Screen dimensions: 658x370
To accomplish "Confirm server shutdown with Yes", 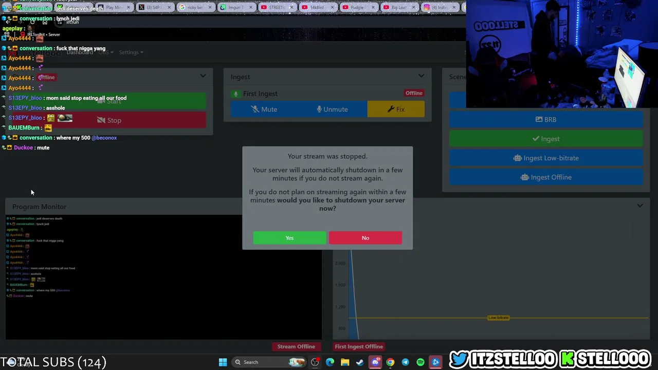I will pos(289,238).
